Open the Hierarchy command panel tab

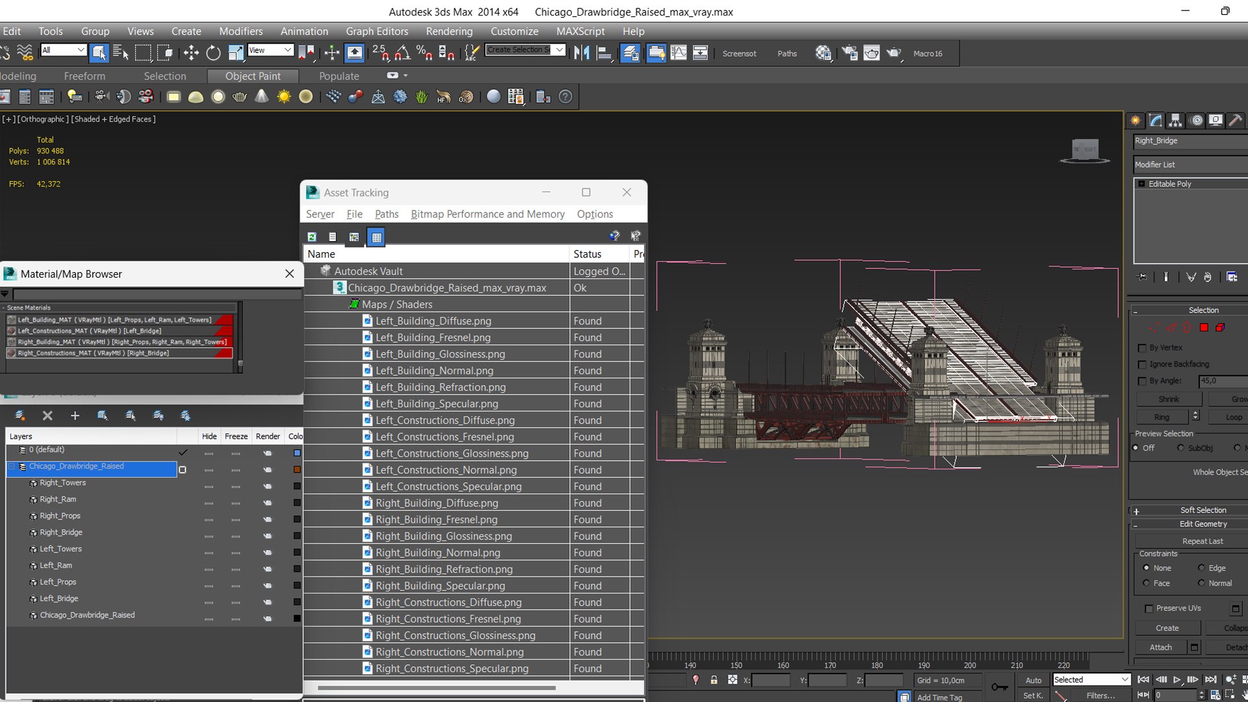1175,120
